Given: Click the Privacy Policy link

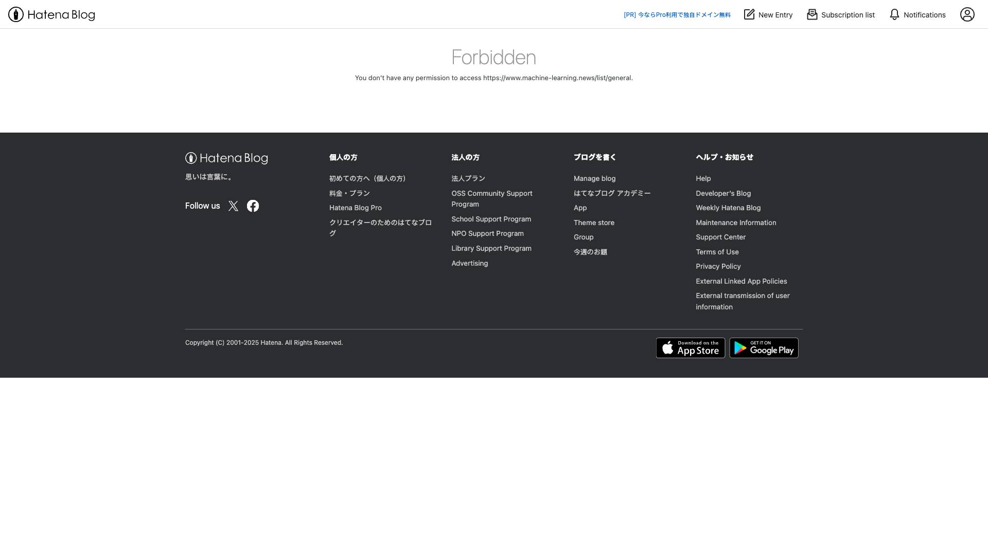Looking at the screenshot, I should click(718, 266).
